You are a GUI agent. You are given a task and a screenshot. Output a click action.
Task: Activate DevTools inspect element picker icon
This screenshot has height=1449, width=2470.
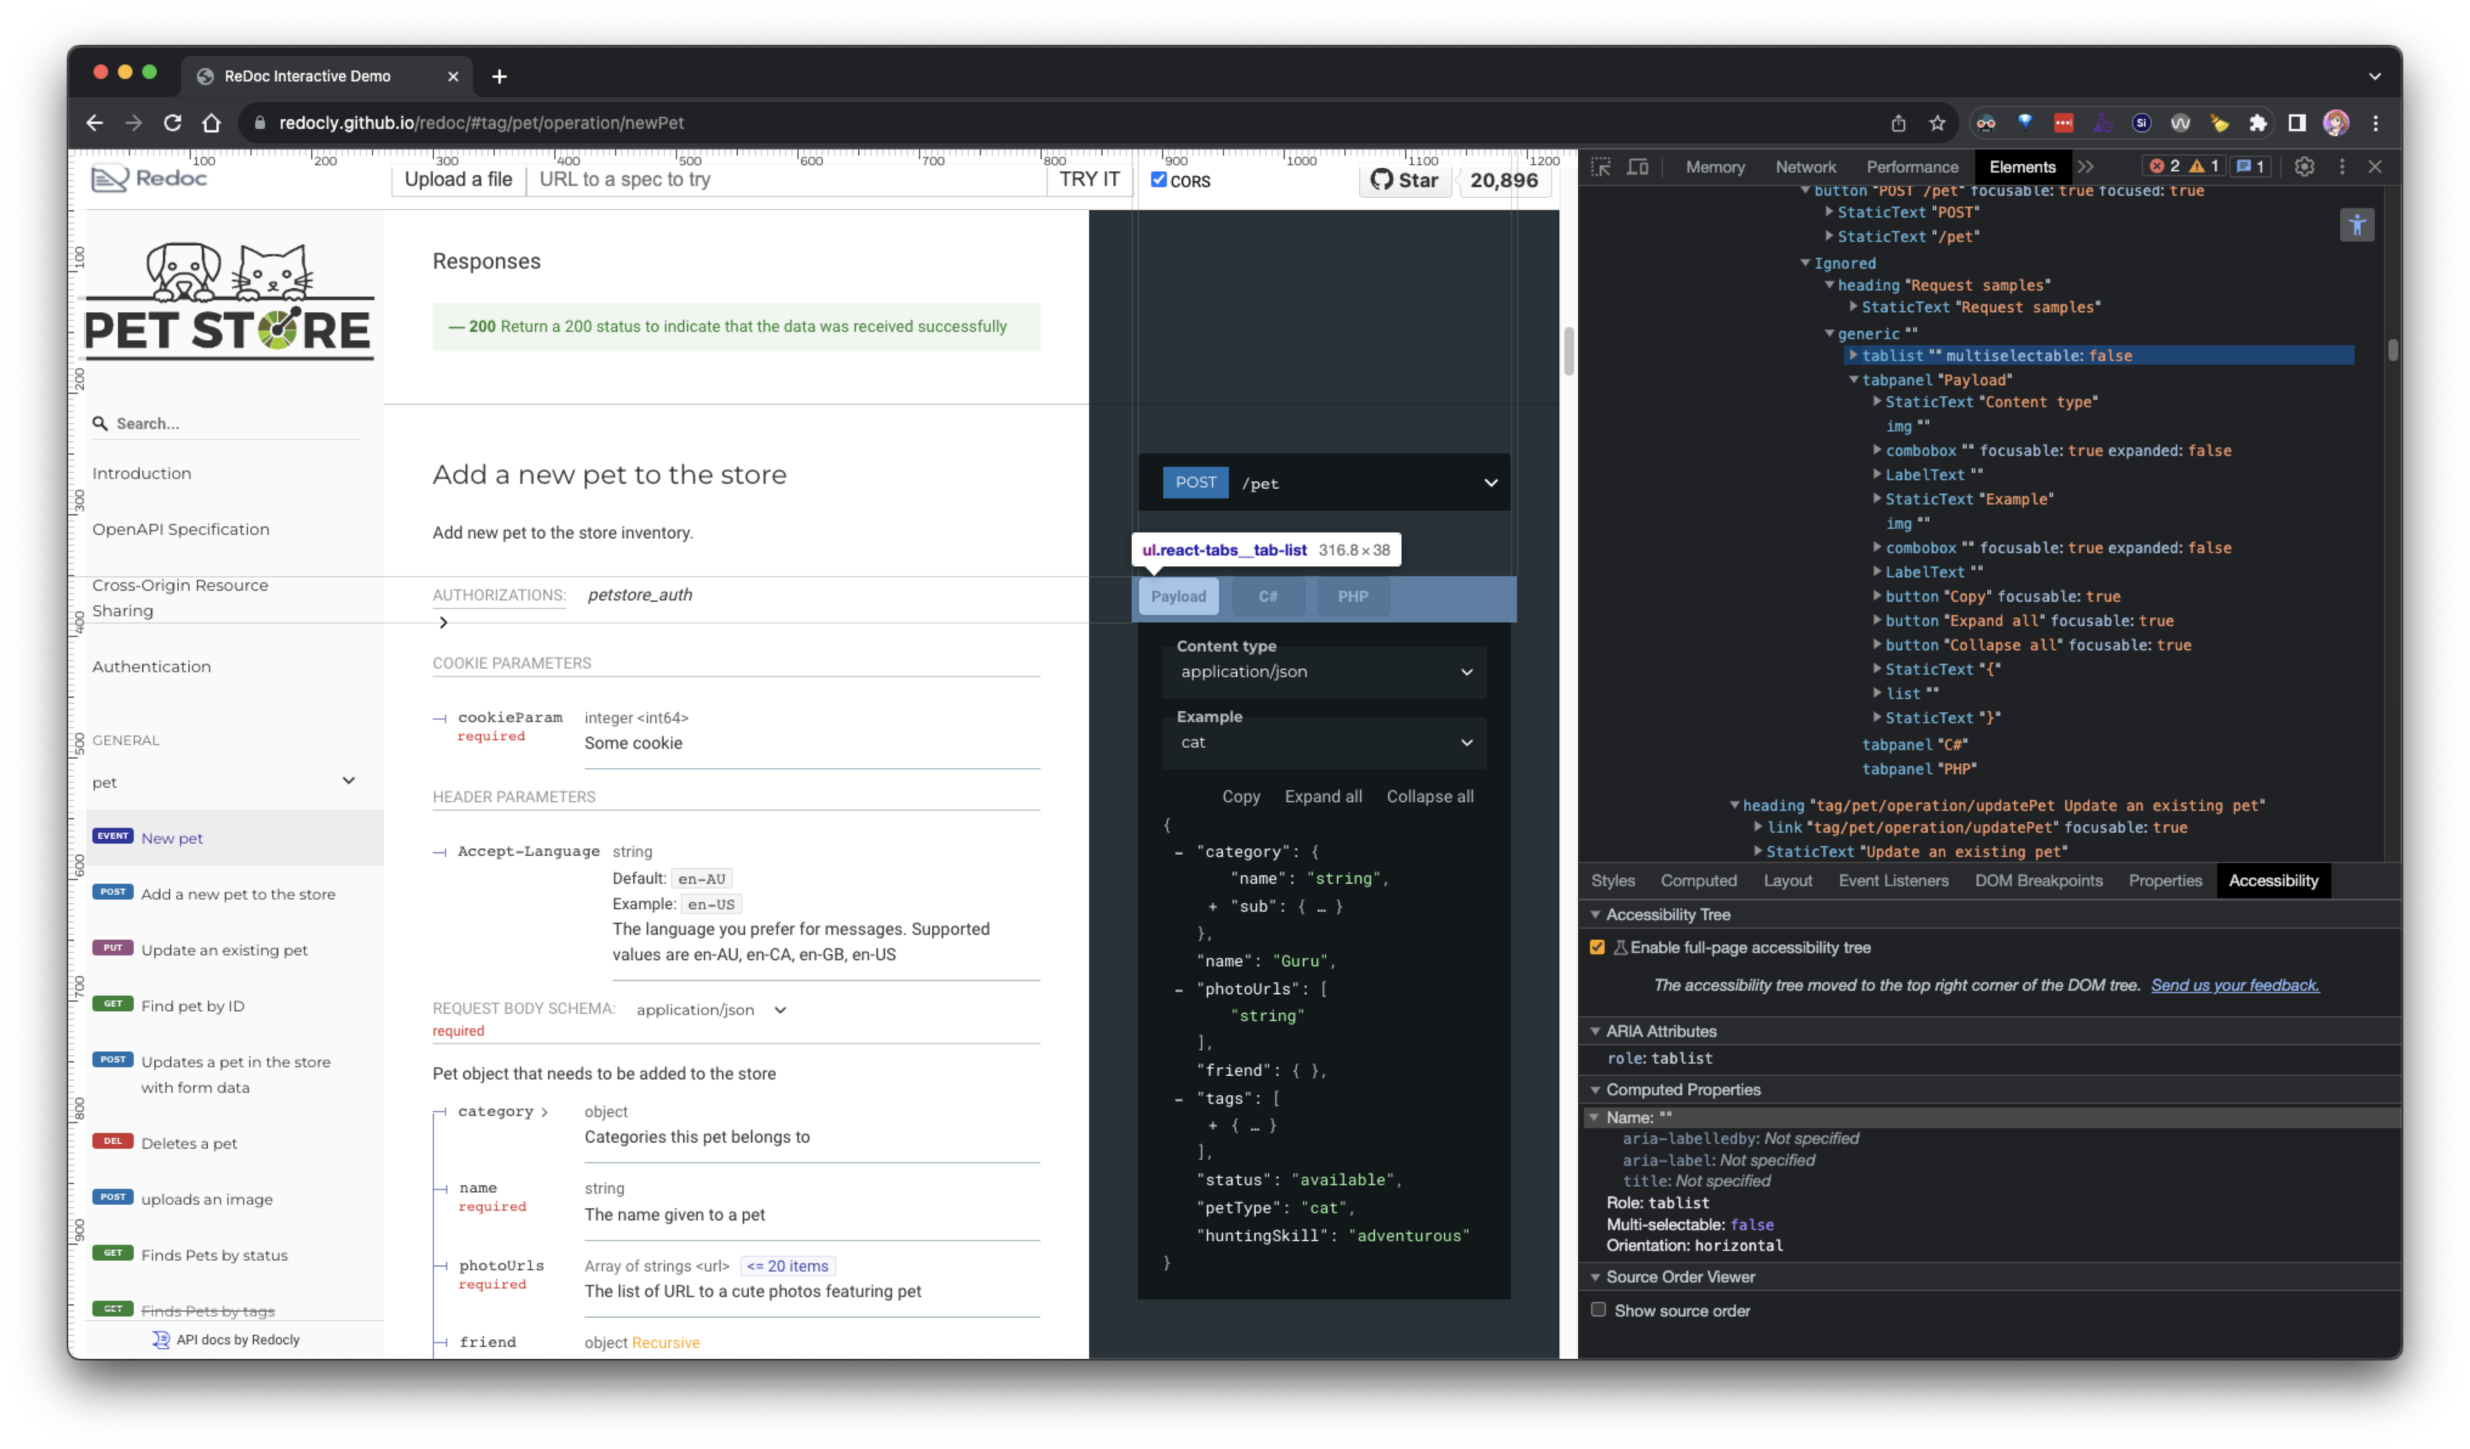point(1601,167)
